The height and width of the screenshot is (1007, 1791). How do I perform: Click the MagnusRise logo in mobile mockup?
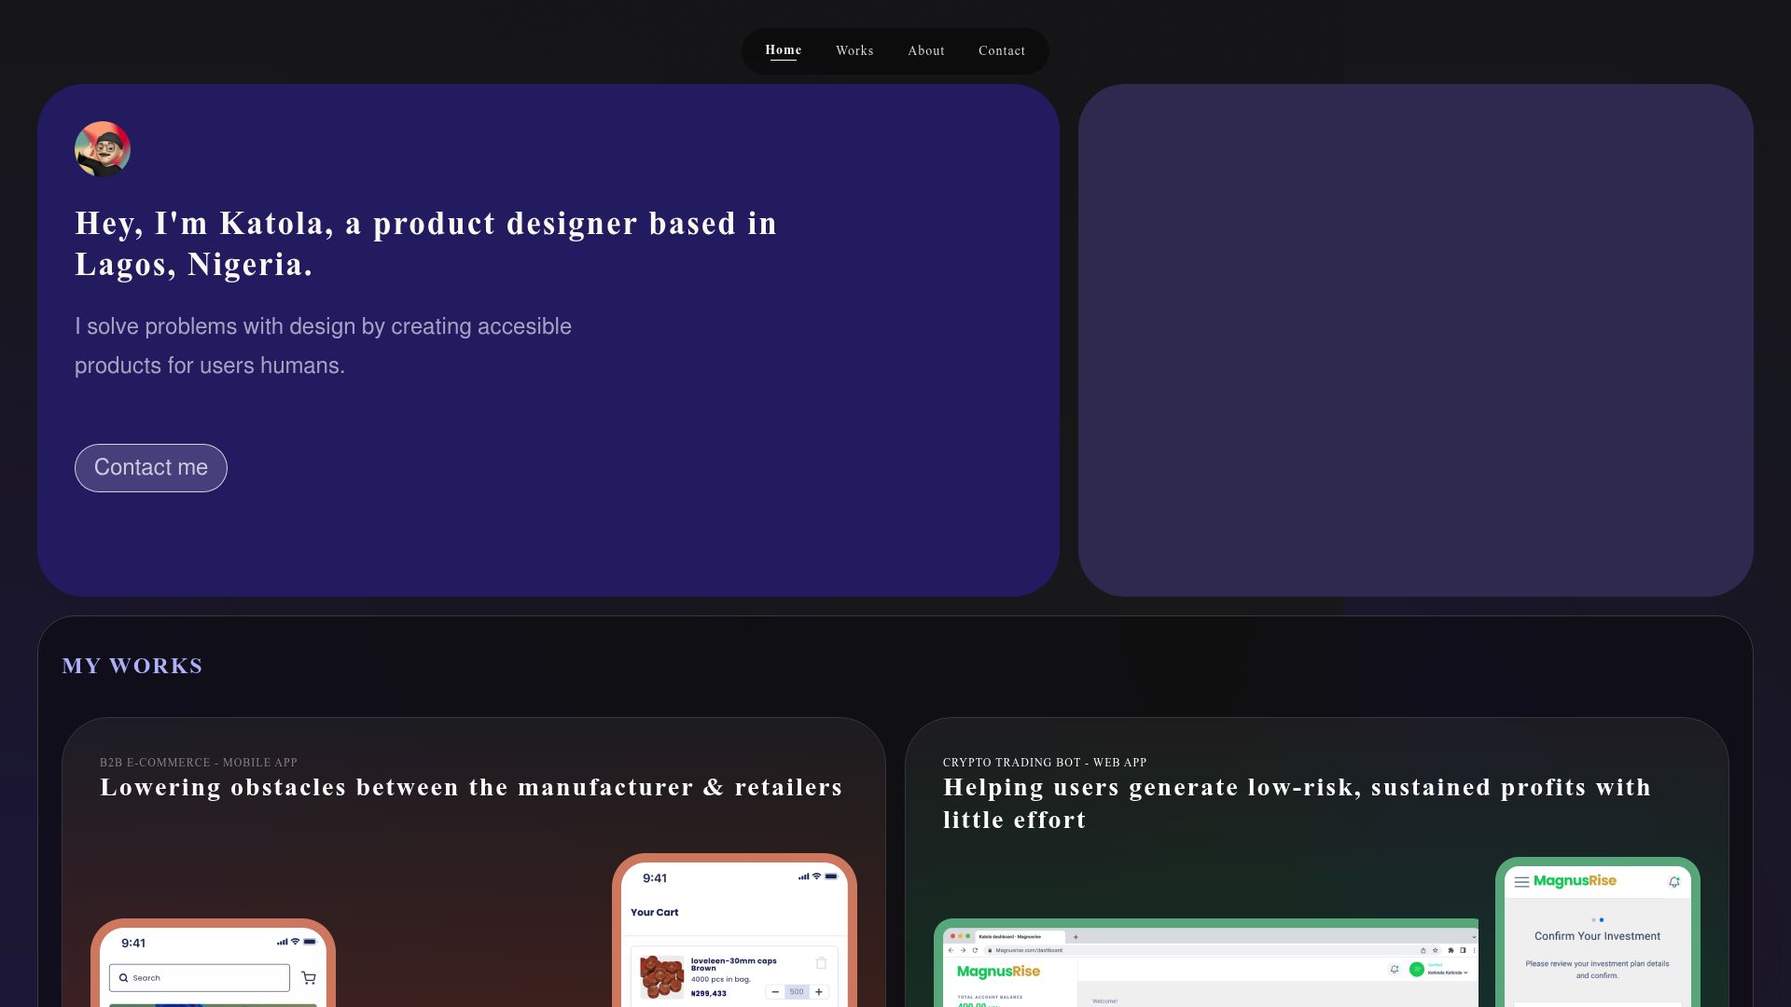(1575, 881)
